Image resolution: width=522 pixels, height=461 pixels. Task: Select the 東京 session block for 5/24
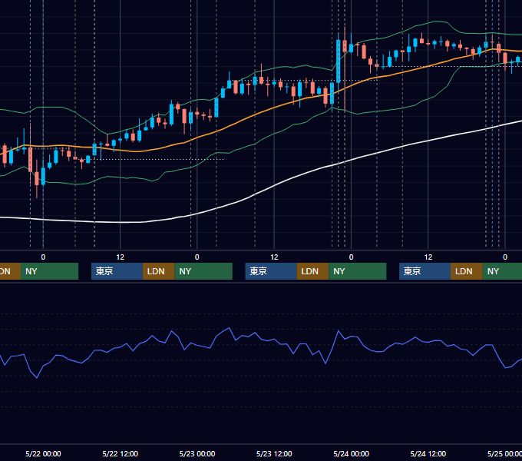click(x=425, y=271)
